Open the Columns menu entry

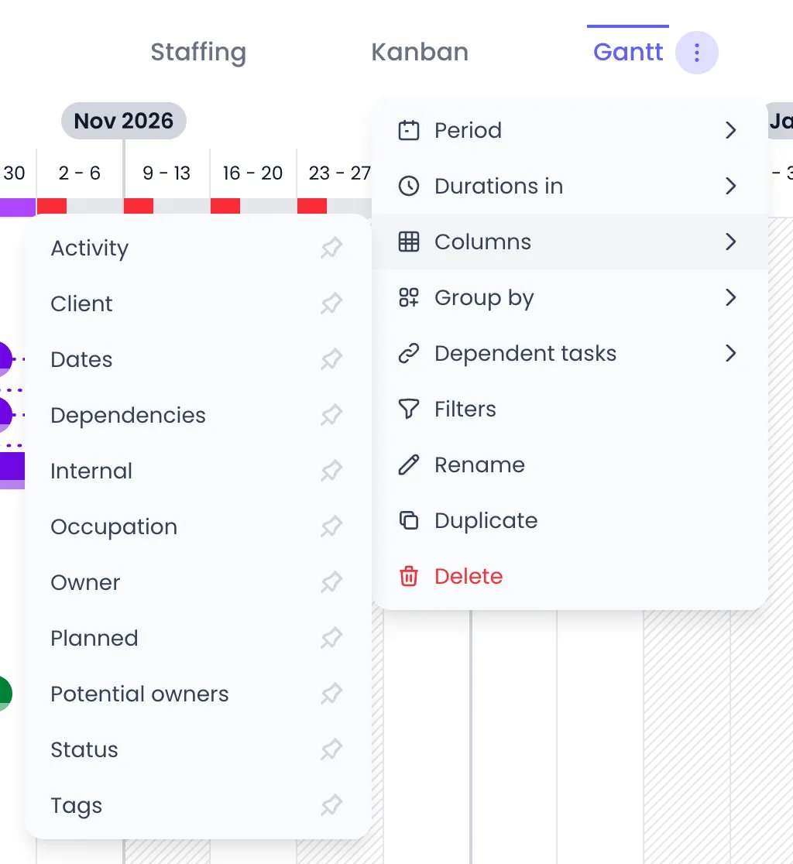tap(570, 242)
